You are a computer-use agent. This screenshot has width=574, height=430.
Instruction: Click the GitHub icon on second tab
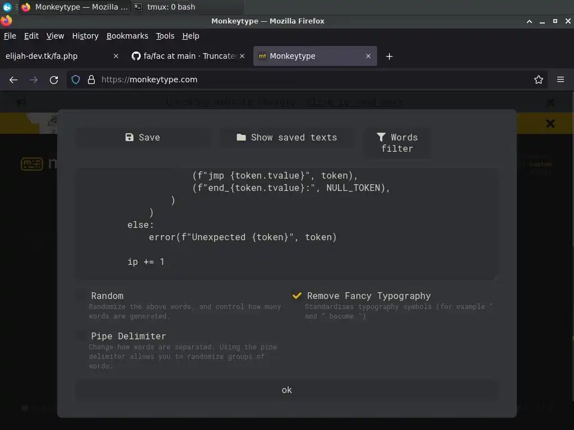(136, 56)
